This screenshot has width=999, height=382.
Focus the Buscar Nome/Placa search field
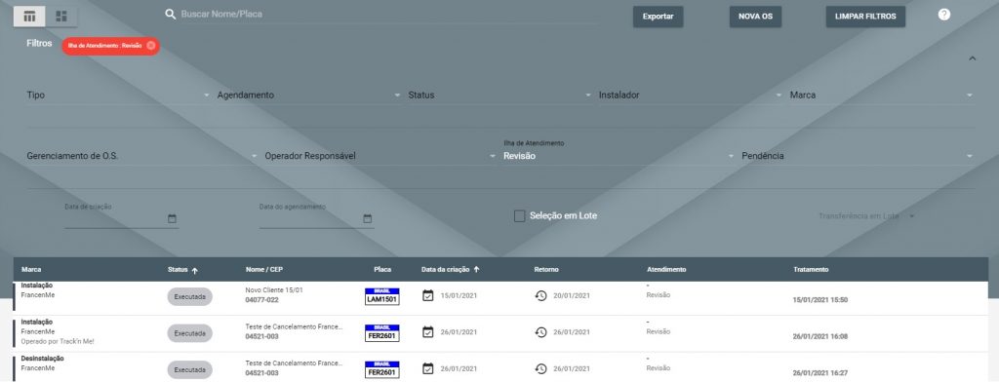(x=388, y=14)
